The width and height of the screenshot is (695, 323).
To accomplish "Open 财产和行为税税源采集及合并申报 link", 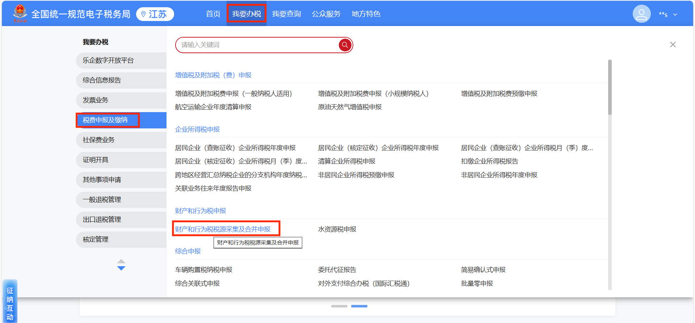I will (223, 229).
